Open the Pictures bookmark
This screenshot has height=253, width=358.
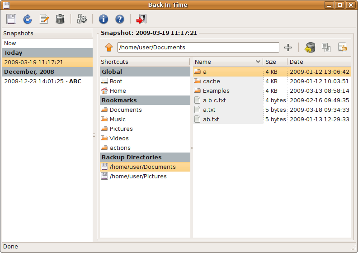point(145,129)
